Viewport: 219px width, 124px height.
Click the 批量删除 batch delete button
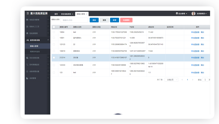(x=126, y=20)
